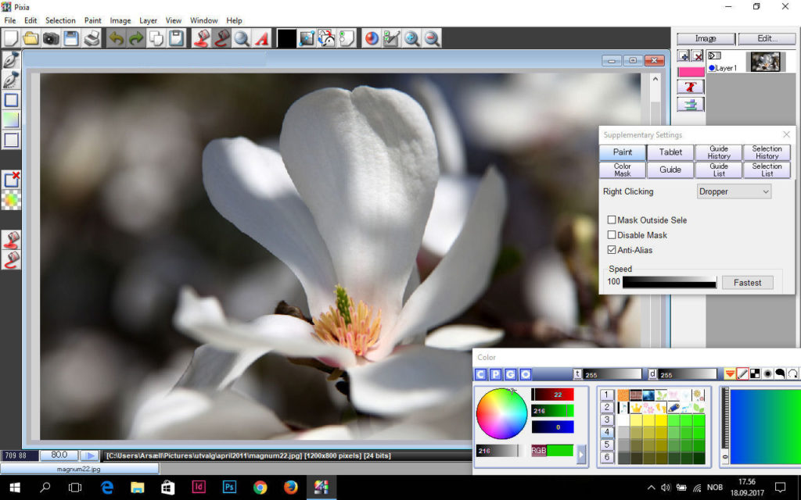Open the Right Clicking Dropper dropdown
Screen dimensions: 801x500
click(x=734, y=191)
